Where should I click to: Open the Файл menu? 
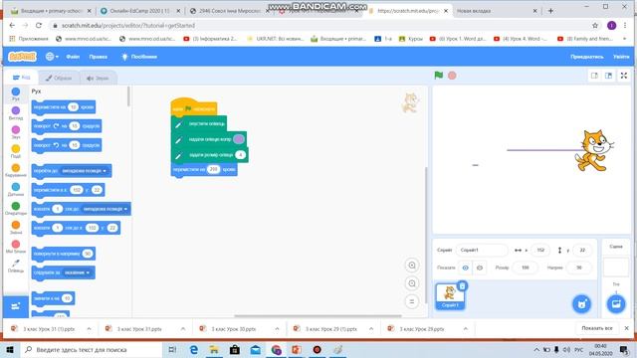click(73, 57)
